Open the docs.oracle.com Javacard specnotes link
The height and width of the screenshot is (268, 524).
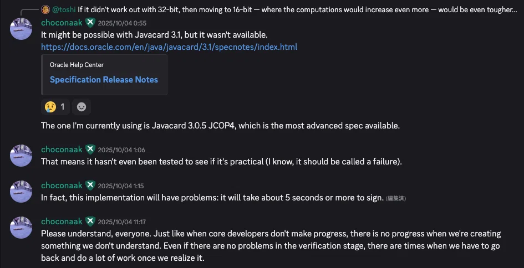click(169, 47)
